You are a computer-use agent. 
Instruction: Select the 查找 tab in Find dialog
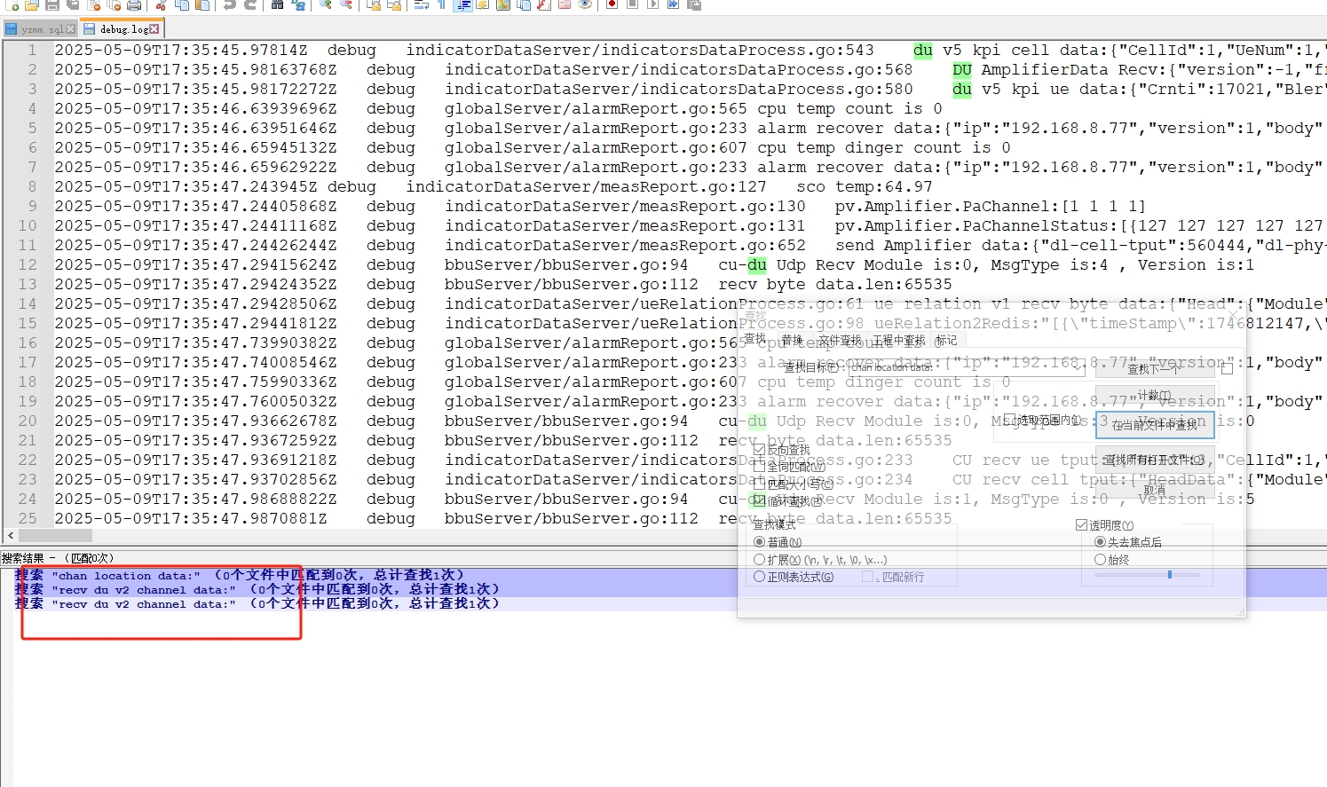(x=754, y=338)
